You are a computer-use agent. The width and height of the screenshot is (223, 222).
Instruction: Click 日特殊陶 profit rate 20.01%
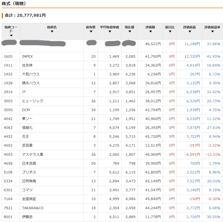pos(214,181)
